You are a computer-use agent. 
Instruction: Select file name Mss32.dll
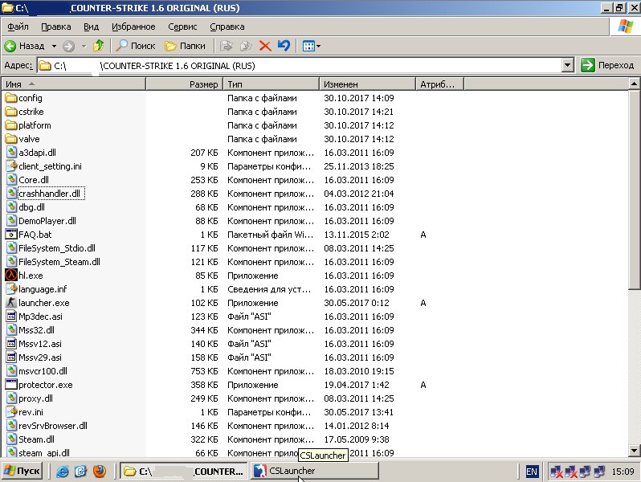36,330
